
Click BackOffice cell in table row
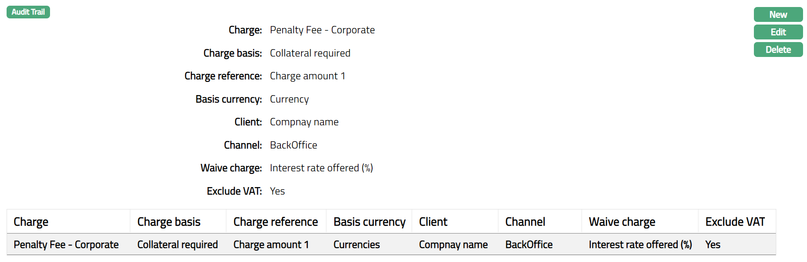click(x=528, y=244)
